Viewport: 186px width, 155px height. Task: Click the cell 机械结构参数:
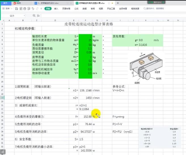pyautogui.click(x=25, y=28)
